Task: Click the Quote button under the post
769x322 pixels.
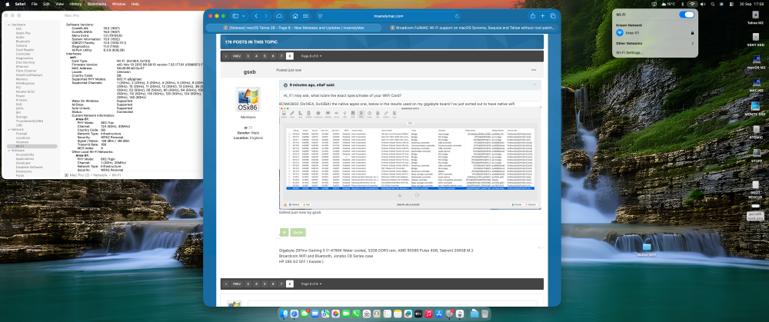Action: point(298,232)
